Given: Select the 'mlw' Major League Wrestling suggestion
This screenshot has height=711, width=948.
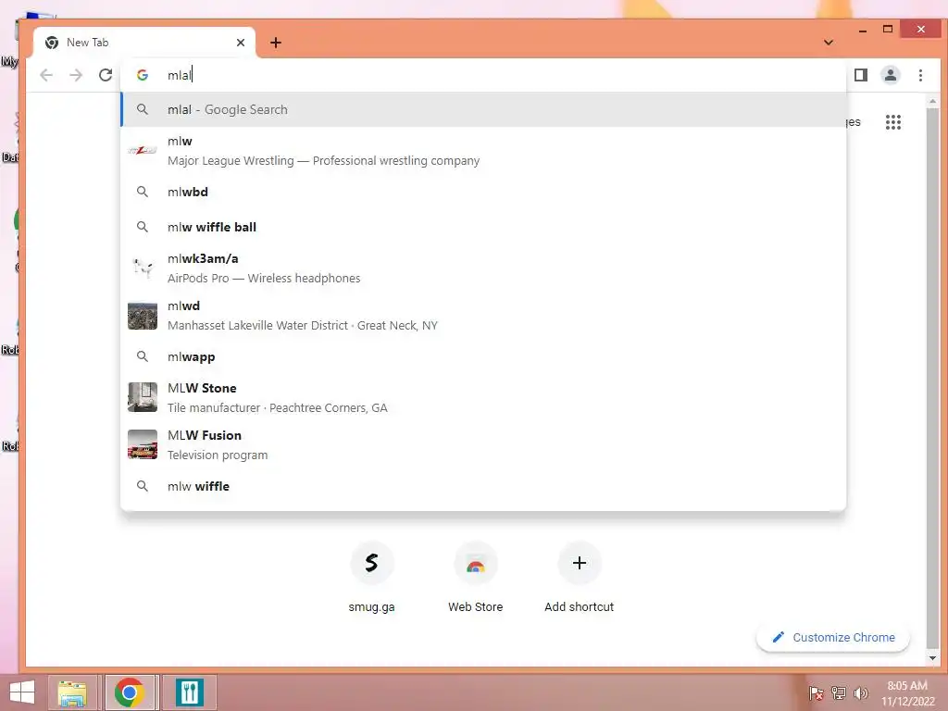Looking at the screenshot, I should click(x=483, y=151).
